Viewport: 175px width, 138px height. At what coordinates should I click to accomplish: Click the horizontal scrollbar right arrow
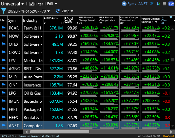click(171, 132)
